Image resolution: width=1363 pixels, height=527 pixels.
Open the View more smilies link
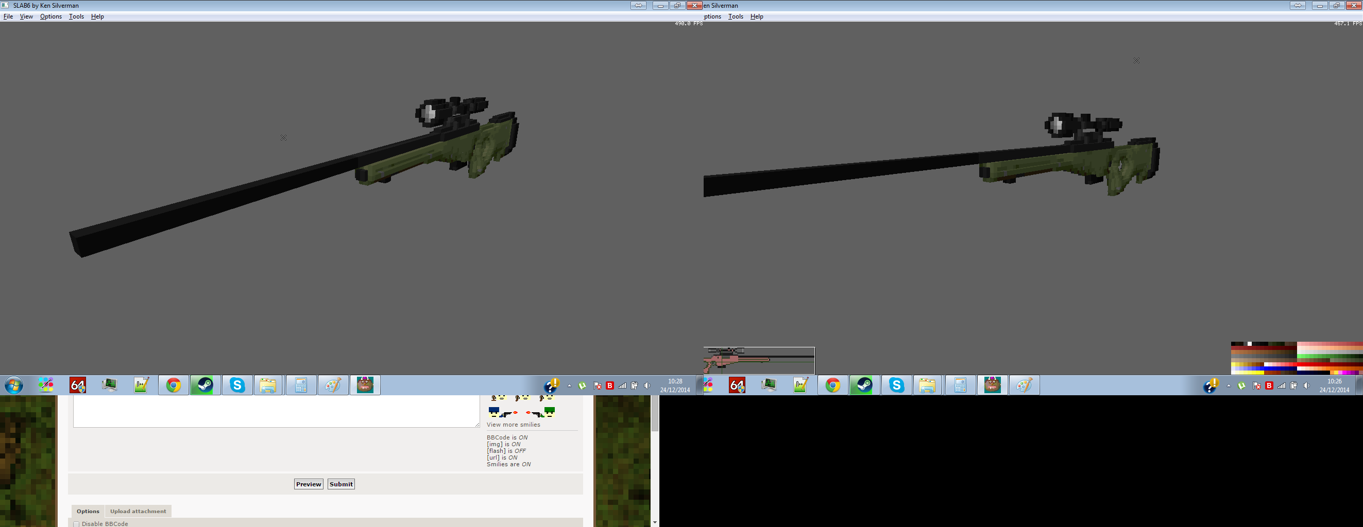(514, 425)
